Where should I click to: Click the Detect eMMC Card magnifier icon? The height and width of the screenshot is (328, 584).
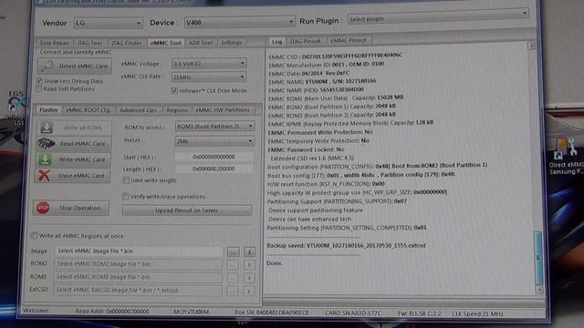[47, 66]
